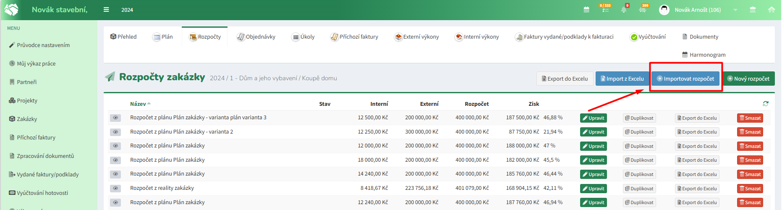Open the double bell icon with 399 badge
Screen dimensions: 782x210
[643, 9]
